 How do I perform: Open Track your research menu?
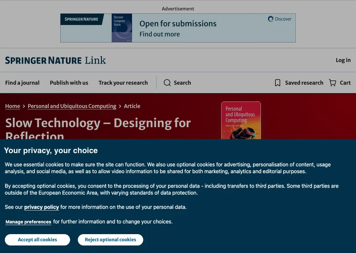(x=123, y=83)
